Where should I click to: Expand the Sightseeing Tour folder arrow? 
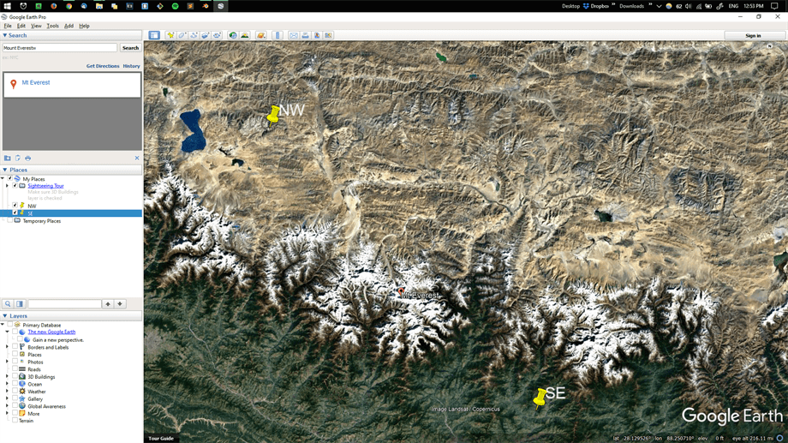(x=7, y=186)
